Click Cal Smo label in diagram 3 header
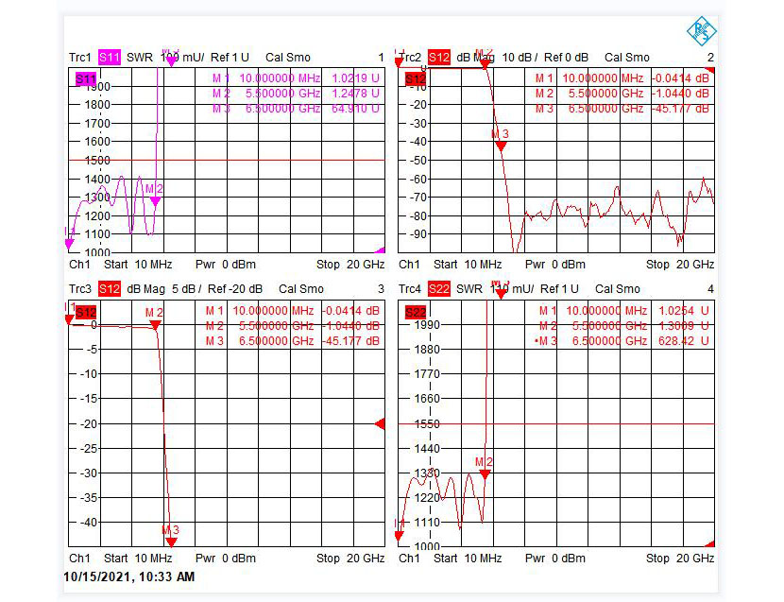Image resolution: width=784 pixels, height=602 pixels. coord(301,289)
